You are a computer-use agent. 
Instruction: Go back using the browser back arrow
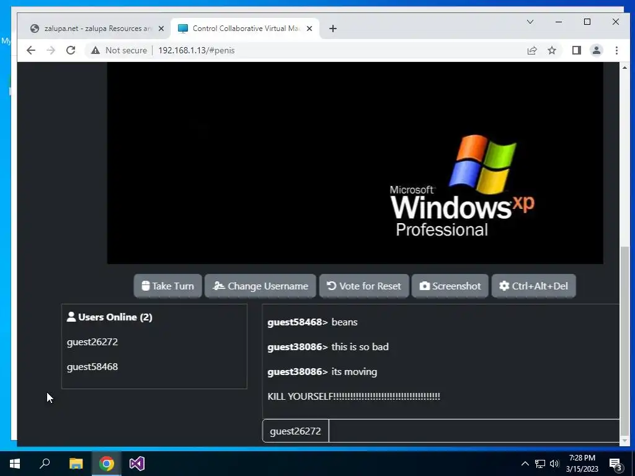[31, 50]
